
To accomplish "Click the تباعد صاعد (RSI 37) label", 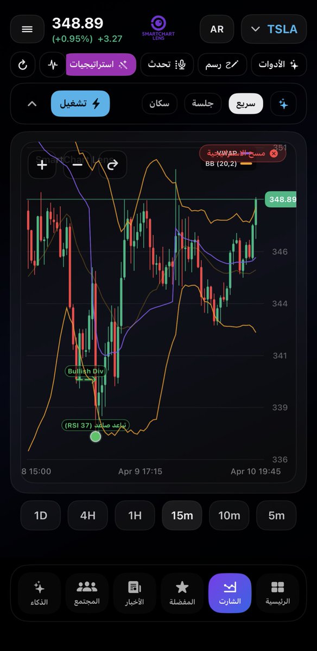I will 96,425.
